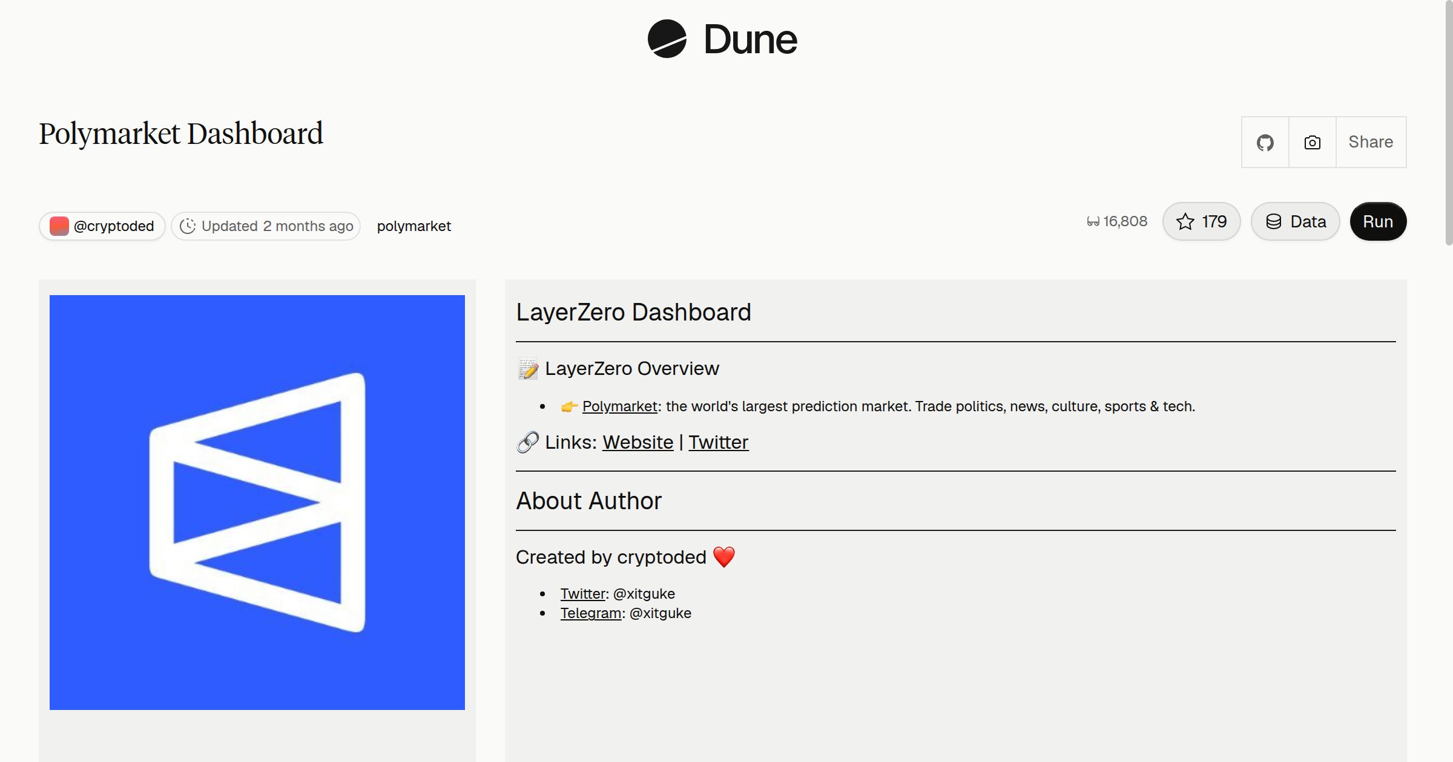Click the About Author heading
1453x762 pixels.
pos(588,501)
